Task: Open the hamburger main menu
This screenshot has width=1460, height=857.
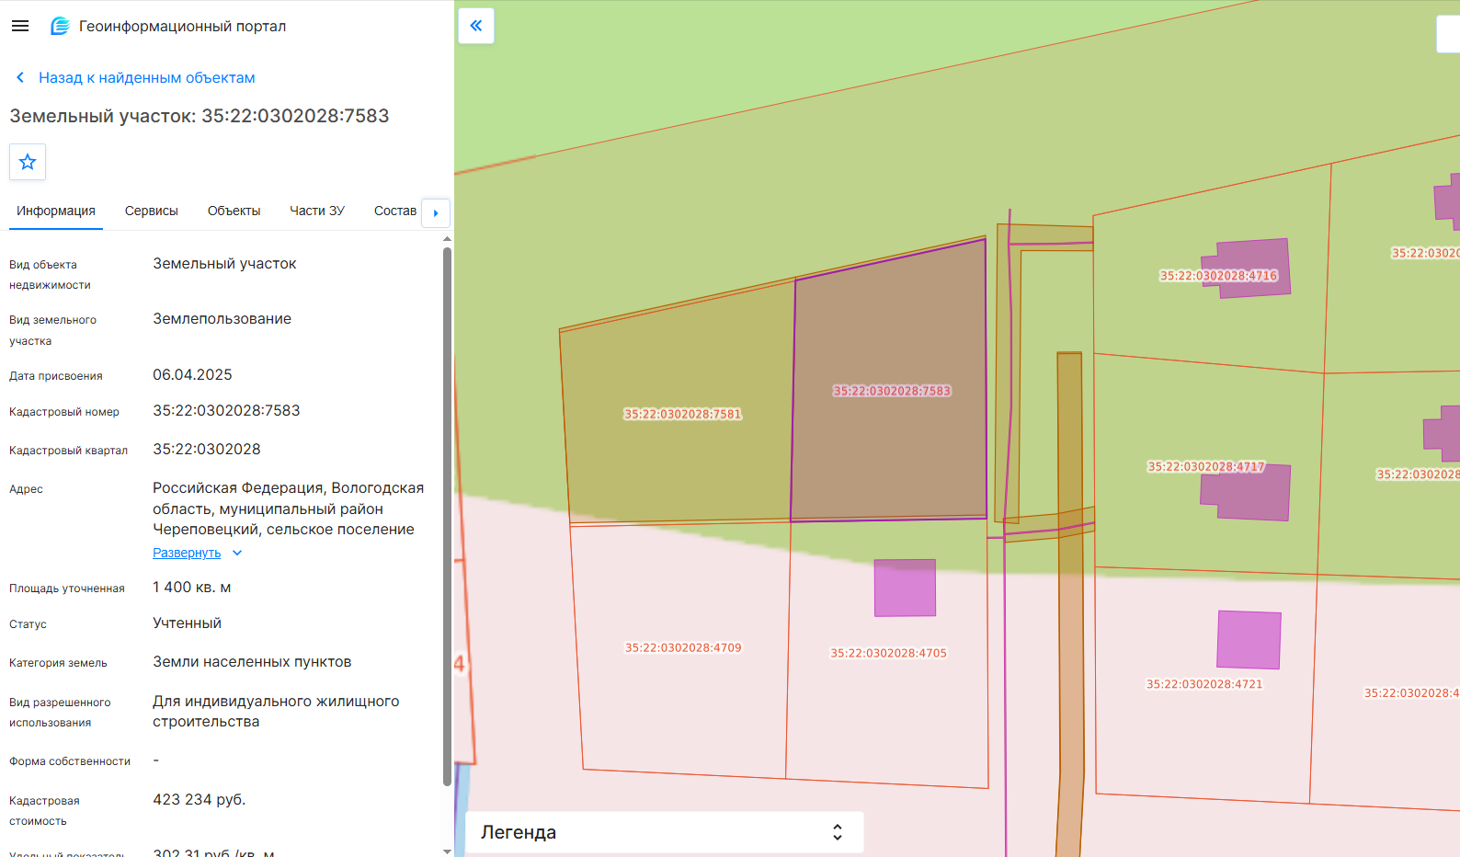Action: coord(20,26)
